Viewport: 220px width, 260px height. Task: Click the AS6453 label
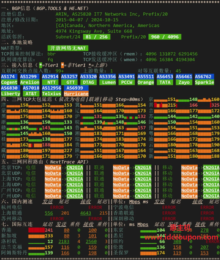point(165,77)
